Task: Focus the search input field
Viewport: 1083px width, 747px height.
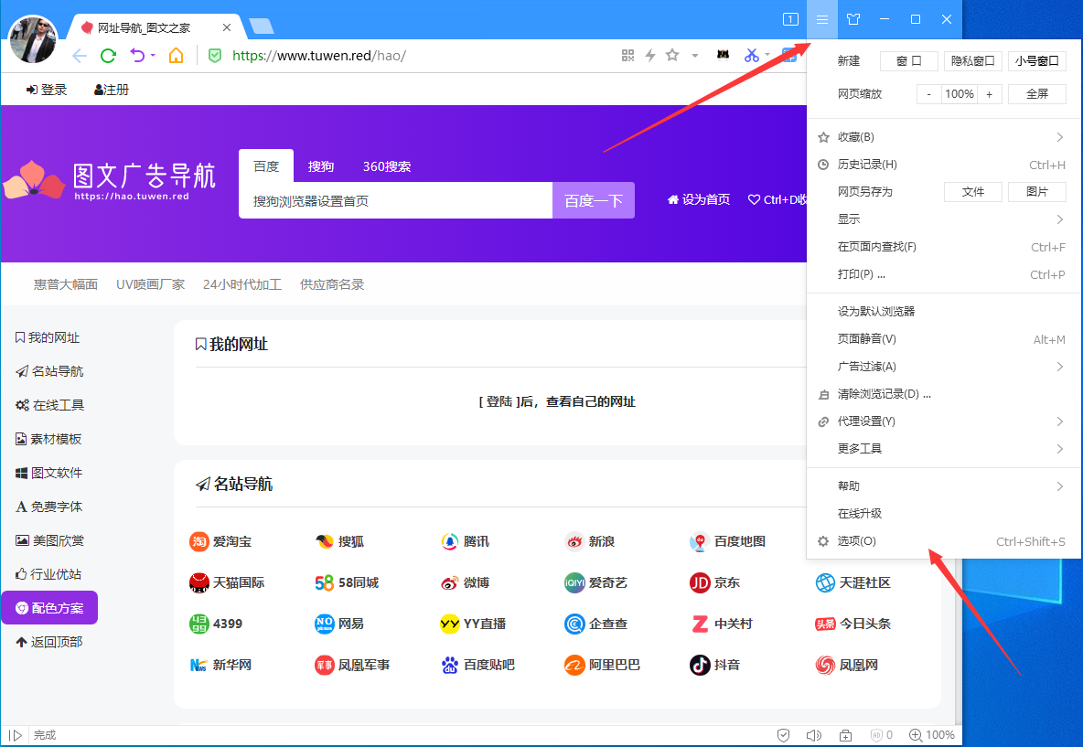Action: [x=396, y=200]
